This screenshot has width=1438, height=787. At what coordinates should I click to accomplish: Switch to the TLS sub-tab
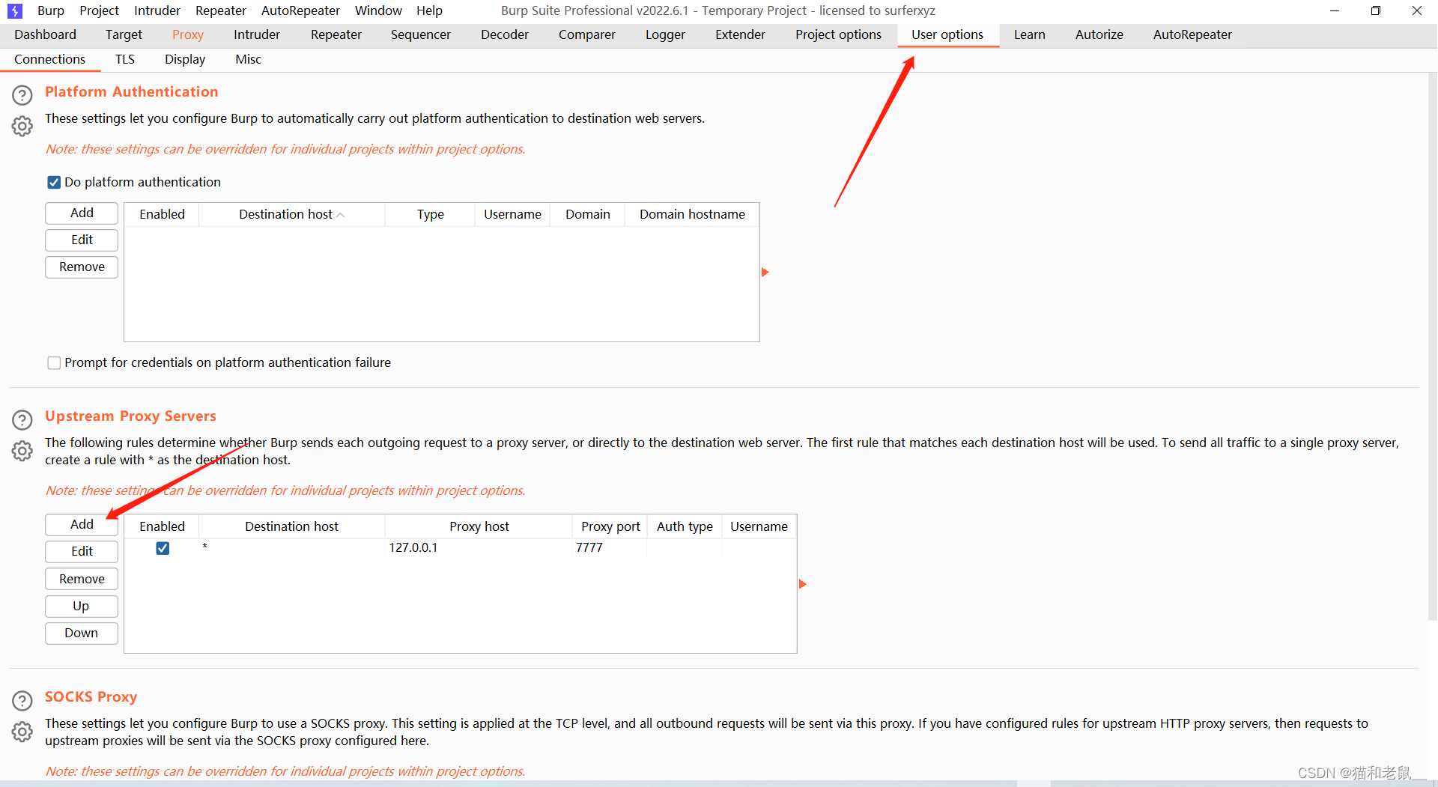pos(125,59)
